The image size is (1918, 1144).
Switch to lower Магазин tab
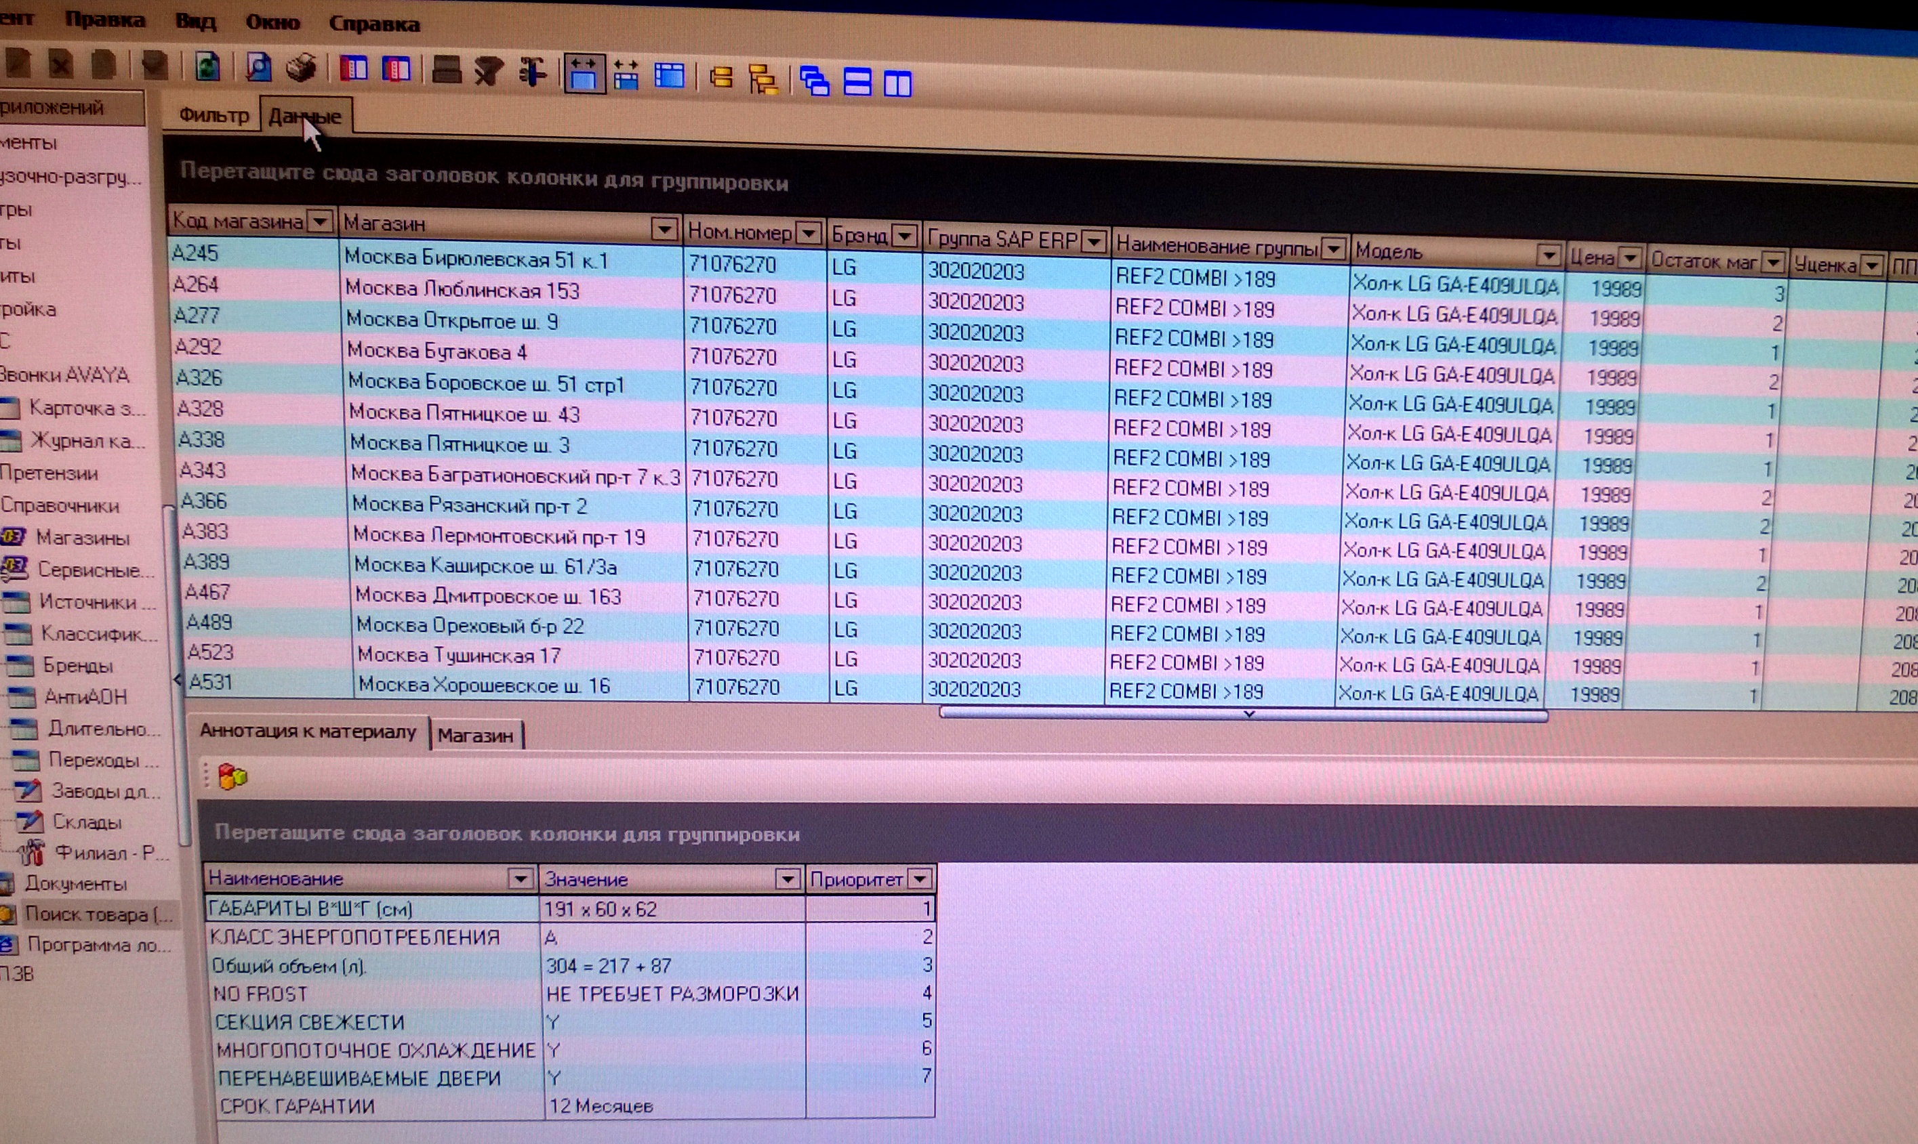coord(475,736)
